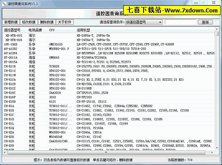222x165 pixels.
Task: Select row CH-K12A
Action: click(109, 79)
